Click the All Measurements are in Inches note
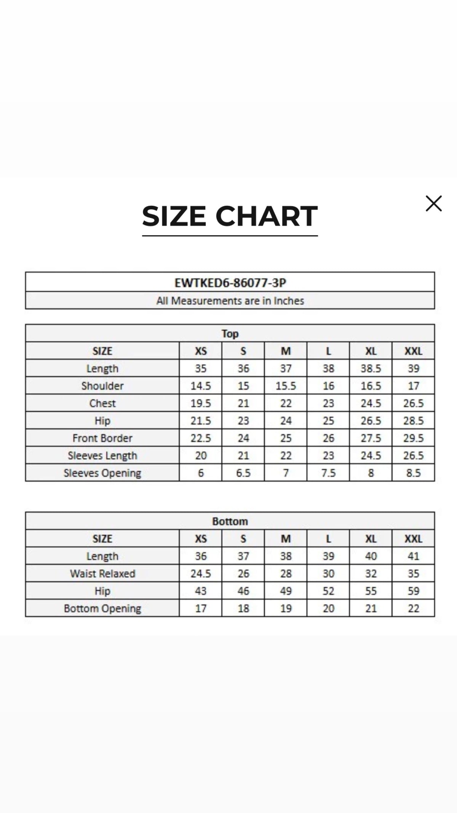This screenshot has width=457, height=813. tap(230, 301)
